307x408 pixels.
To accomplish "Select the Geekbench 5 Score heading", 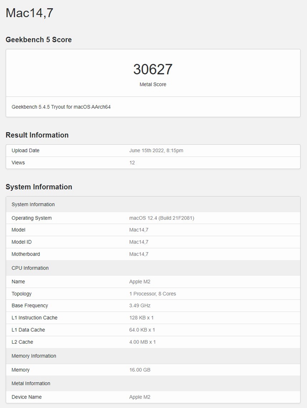I will [x=38, y=40].
